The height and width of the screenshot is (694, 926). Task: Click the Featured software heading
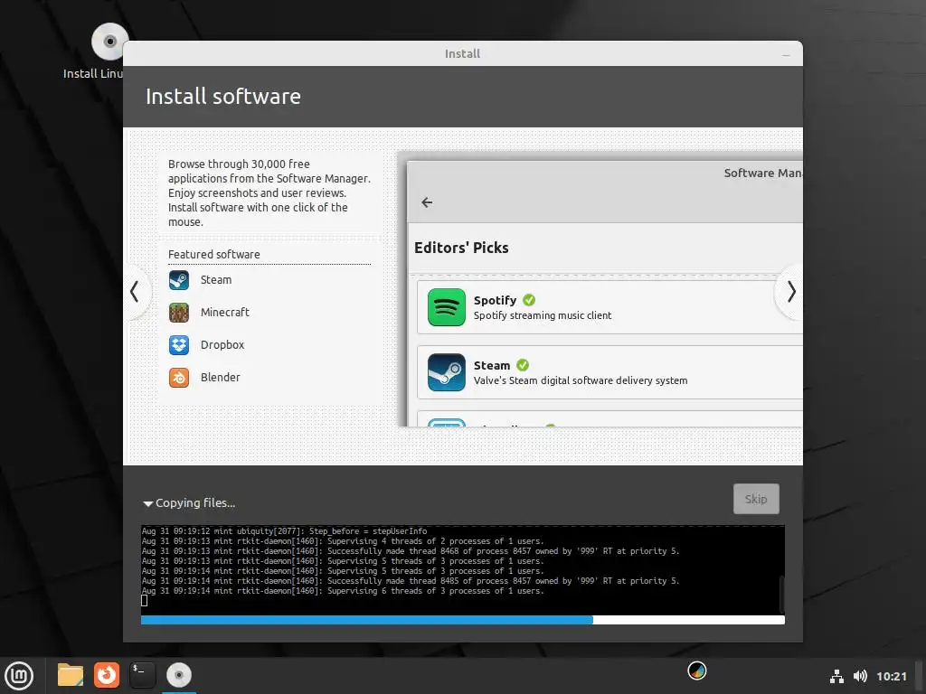(x=213, y=254)
